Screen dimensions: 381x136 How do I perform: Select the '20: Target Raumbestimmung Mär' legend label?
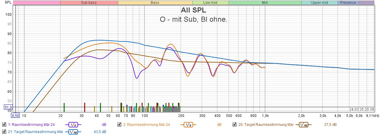[x=266, y=124]
